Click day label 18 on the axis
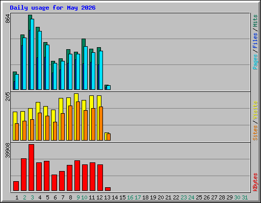The width and height of the screenshot is (261, 203). 145,197
